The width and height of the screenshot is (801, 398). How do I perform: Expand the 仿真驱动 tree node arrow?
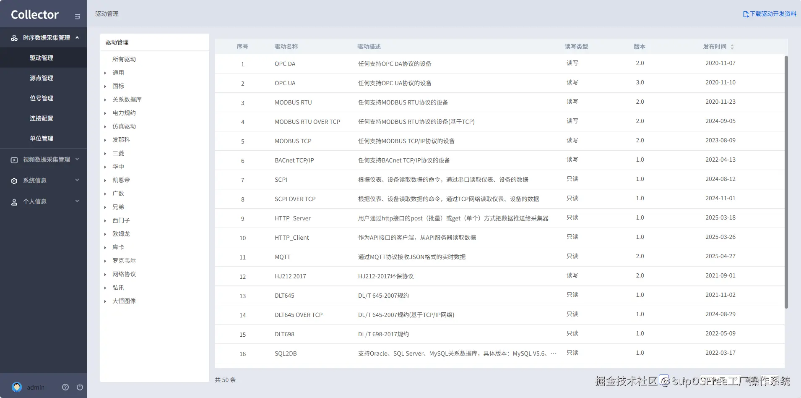tap(105, 127)
